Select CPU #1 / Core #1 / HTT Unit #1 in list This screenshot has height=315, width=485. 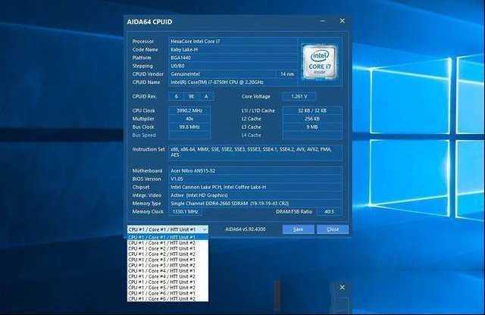pyautogui.click(x=167, y=237)
